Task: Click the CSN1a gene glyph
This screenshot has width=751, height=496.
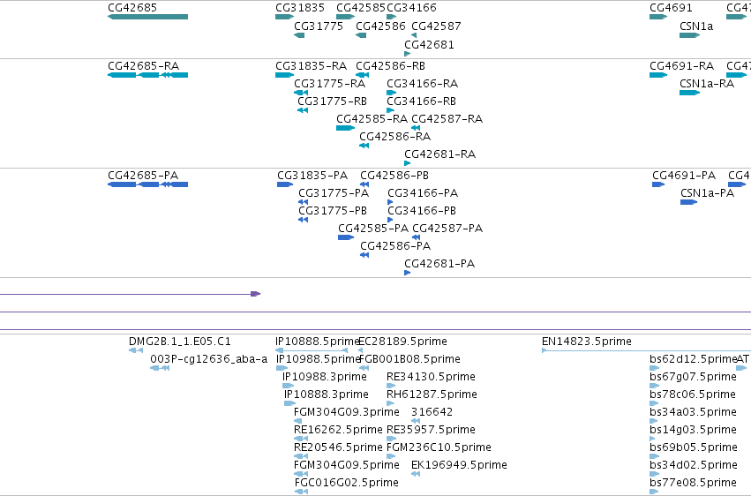Action: [690, 35]
